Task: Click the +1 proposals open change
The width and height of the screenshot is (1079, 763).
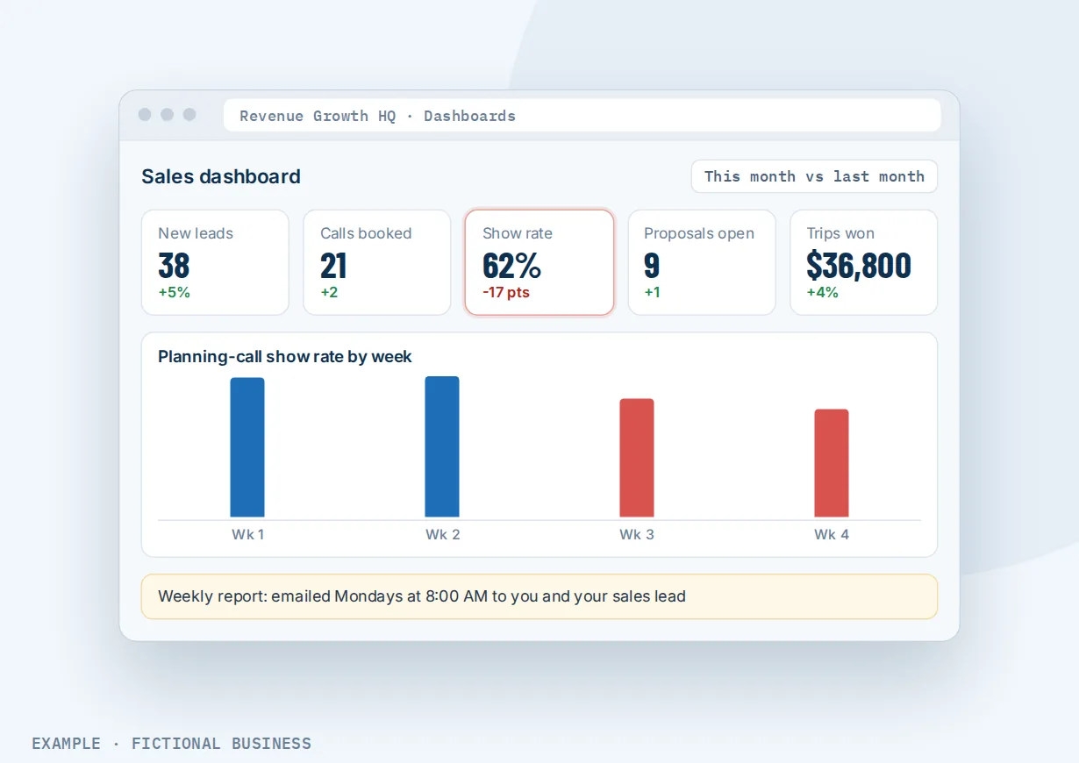Action: click(652, 292)
